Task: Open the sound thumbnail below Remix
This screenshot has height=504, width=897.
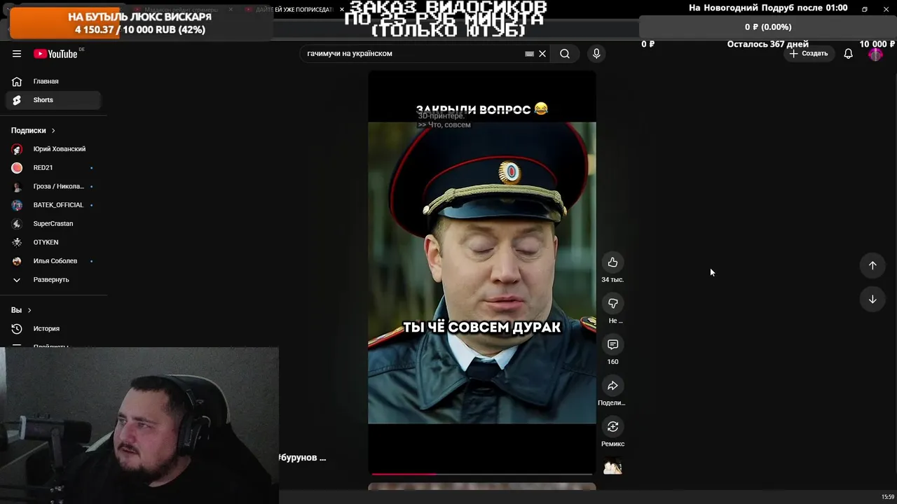Action: pyautogui.click(x=612, y=466)
